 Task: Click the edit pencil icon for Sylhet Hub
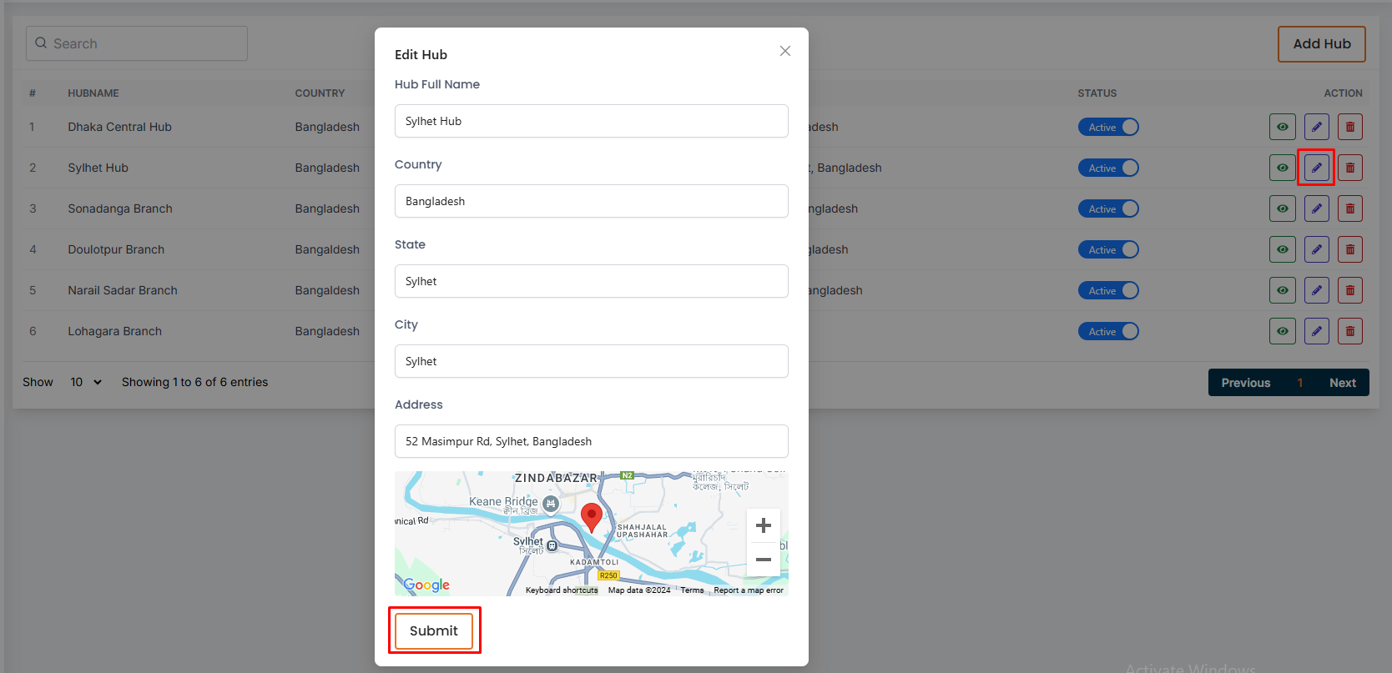click(x=1316, y=168)
